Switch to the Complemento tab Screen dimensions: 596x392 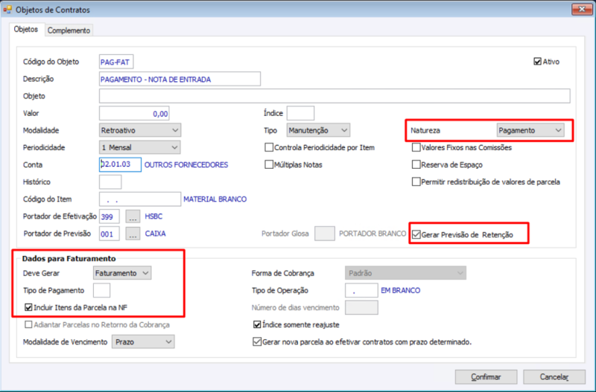click(69, 30)
